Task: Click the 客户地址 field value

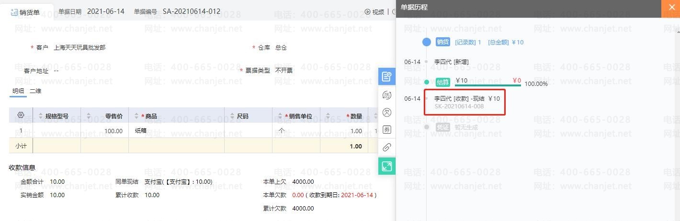Action: coord(57,71)
